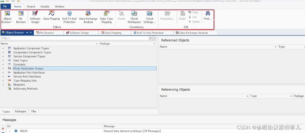Screen dimensions: 305x133
Task: Run Check Workspace consistency check
Action: coord(134,17)
